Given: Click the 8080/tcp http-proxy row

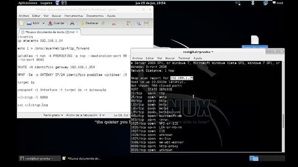Looking at the screenshot, I should (x=154, y=146).
